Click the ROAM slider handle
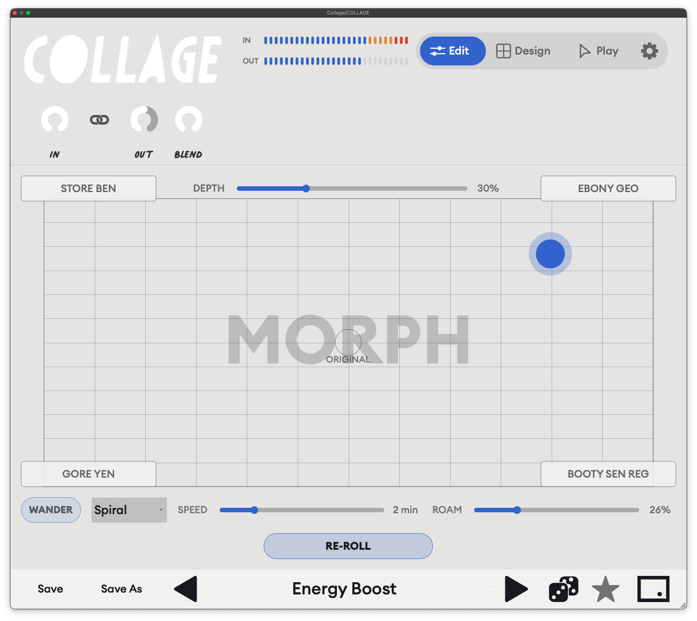Screen dimensions: 697x621 517,510
